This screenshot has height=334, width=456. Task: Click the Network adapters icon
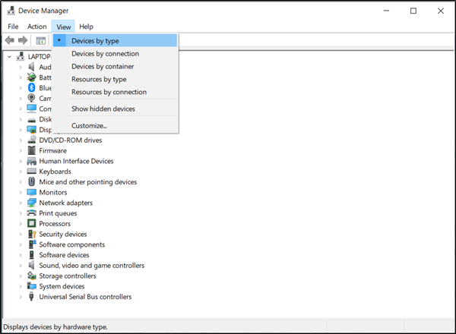pyautogui.click(x=31, y=203)
